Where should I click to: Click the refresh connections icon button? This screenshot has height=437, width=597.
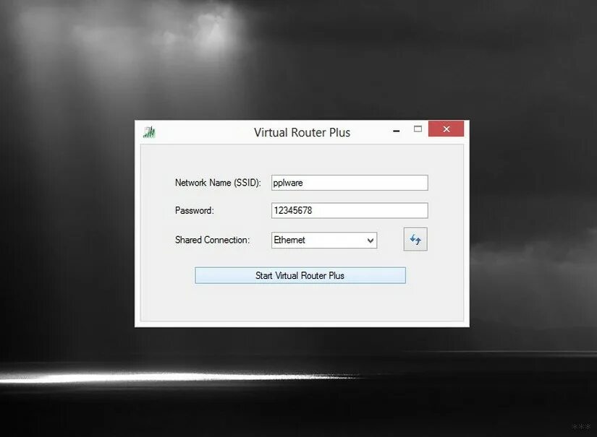coord(415,239)
